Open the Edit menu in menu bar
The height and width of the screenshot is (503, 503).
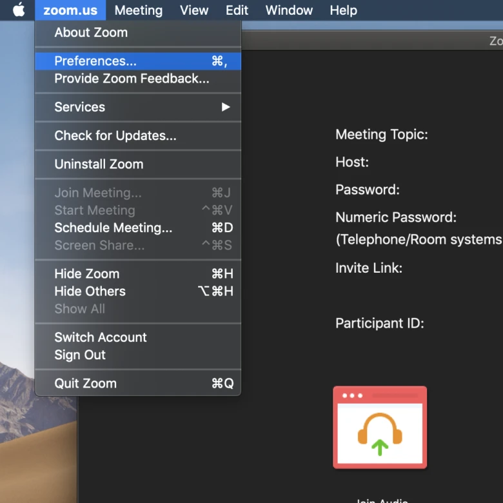[x=237, y=10]
